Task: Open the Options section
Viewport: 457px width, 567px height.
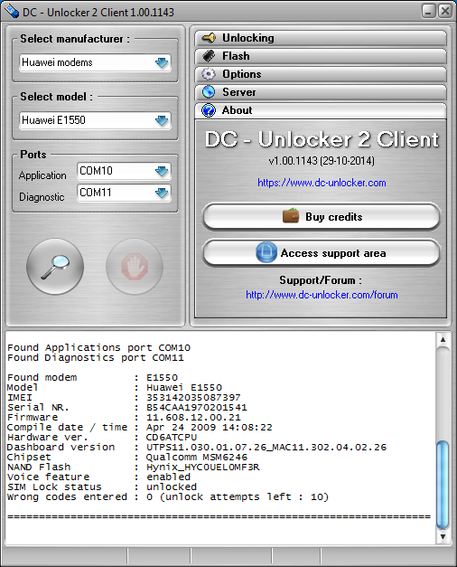Action: tap(321, 74)
